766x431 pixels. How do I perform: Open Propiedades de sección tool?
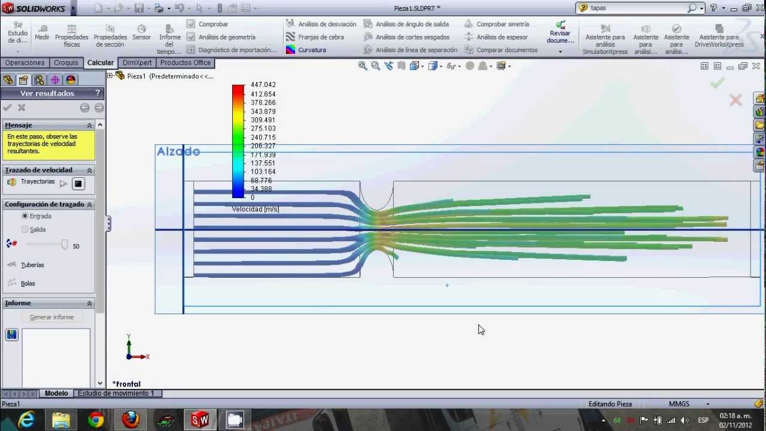pyautogui.click(x=110, y=36)
